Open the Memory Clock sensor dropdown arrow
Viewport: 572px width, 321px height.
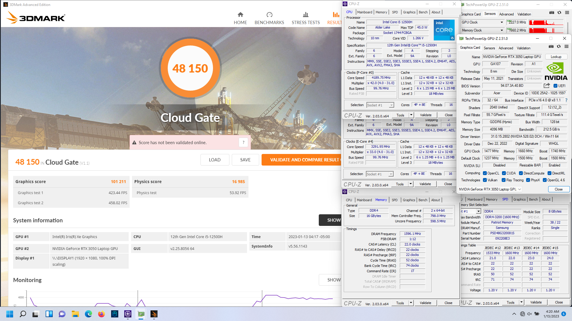pos(502,30)
